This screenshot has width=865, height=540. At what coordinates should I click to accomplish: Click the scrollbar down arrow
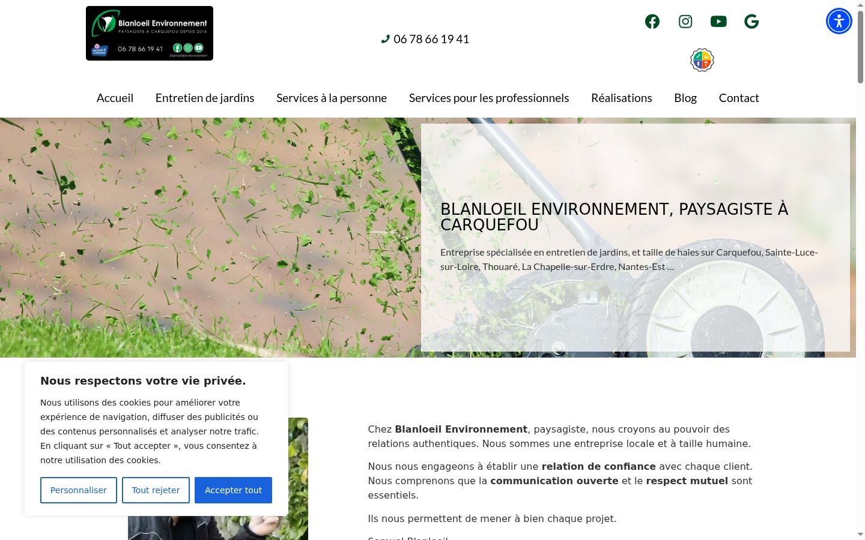[x=860, y=534]
